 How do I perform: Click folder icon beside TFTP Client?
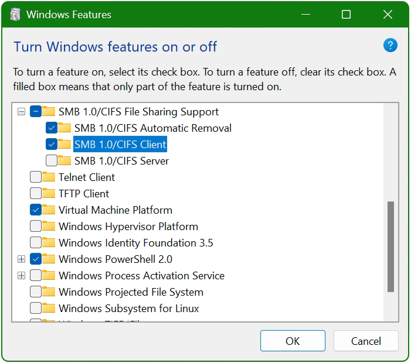(49, 193)
